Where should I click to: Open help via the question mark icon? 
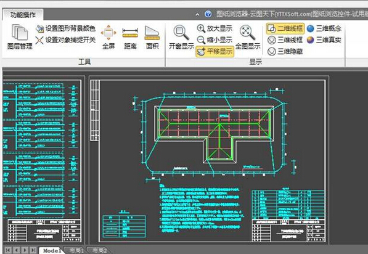(x=208, y=14)
